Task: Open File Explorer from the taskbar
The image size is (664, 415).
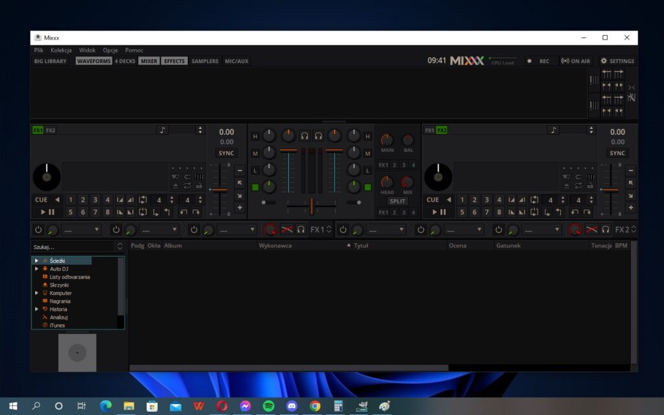Action: (x=129, y=406)
